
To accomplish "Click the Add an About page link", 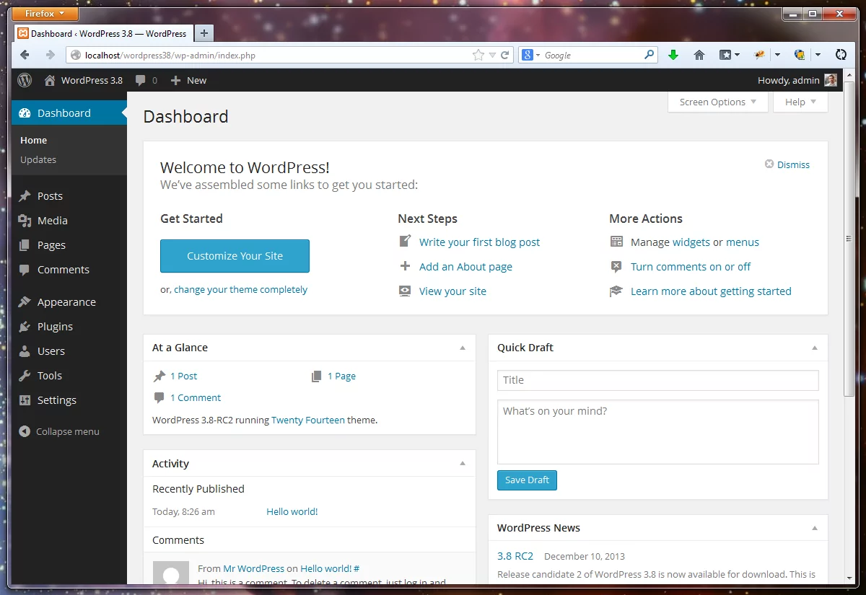I will point(465,267).
